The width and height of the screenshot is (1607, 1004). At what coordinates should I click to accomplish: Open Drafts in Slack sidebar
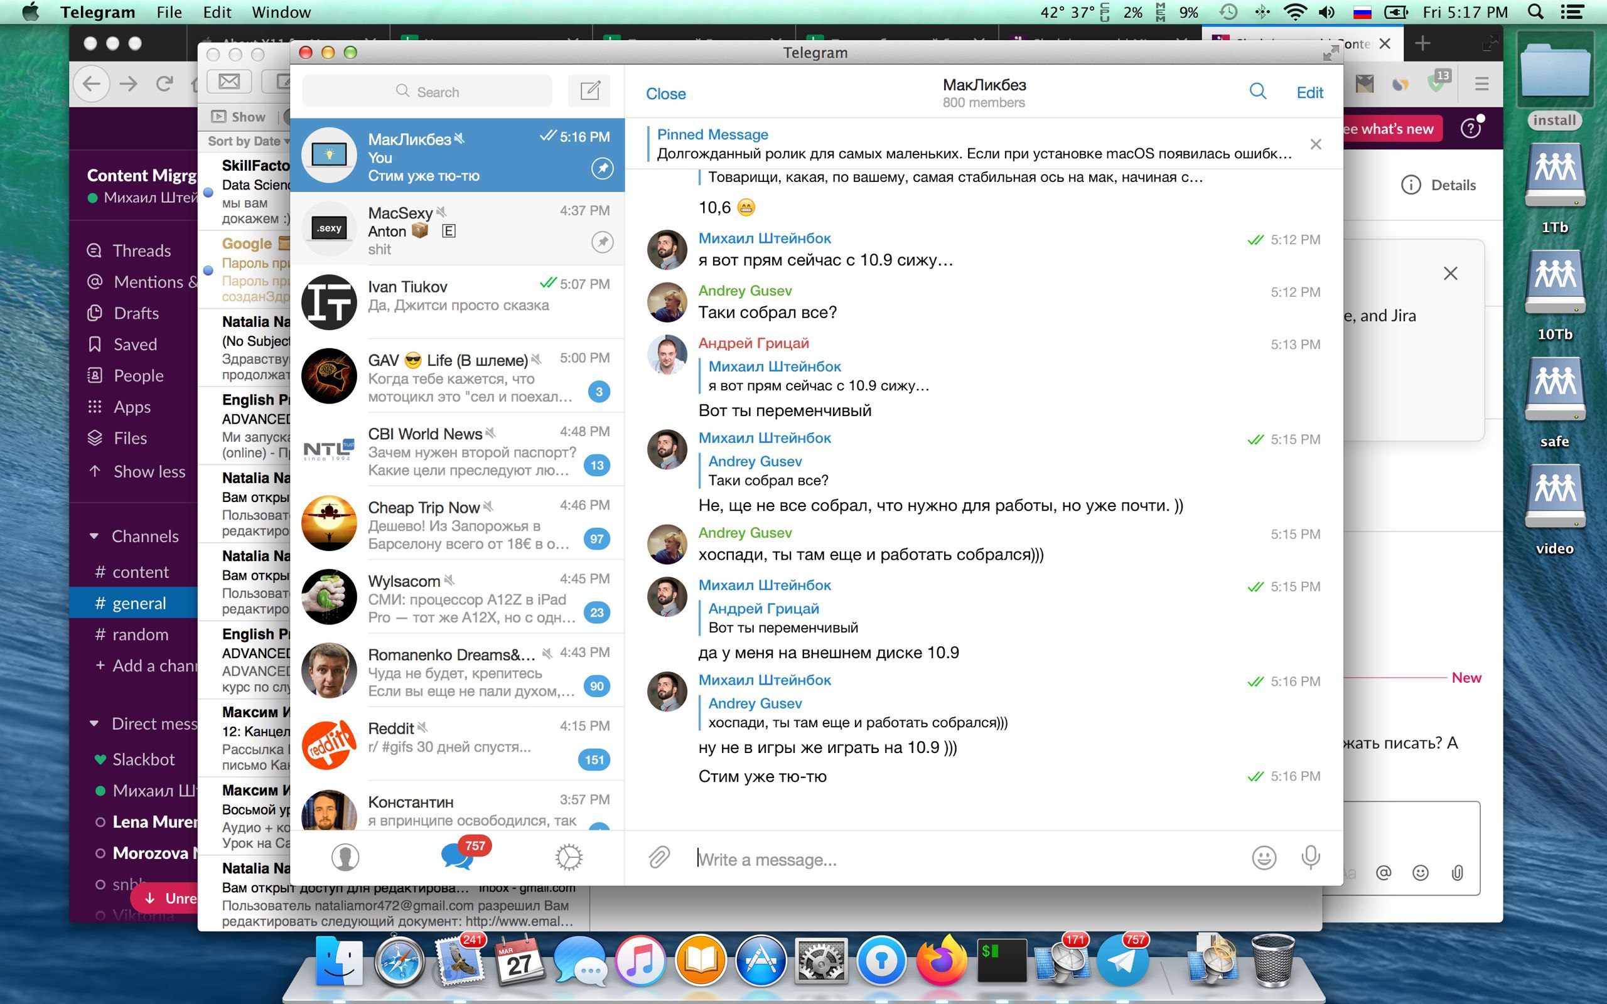(x=124, y=312)
